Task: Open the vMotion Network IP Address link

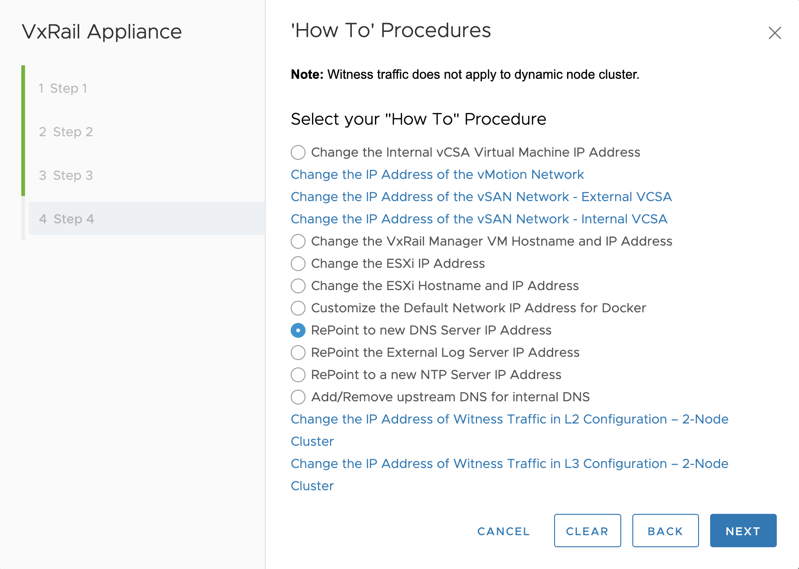Action: 437,175
